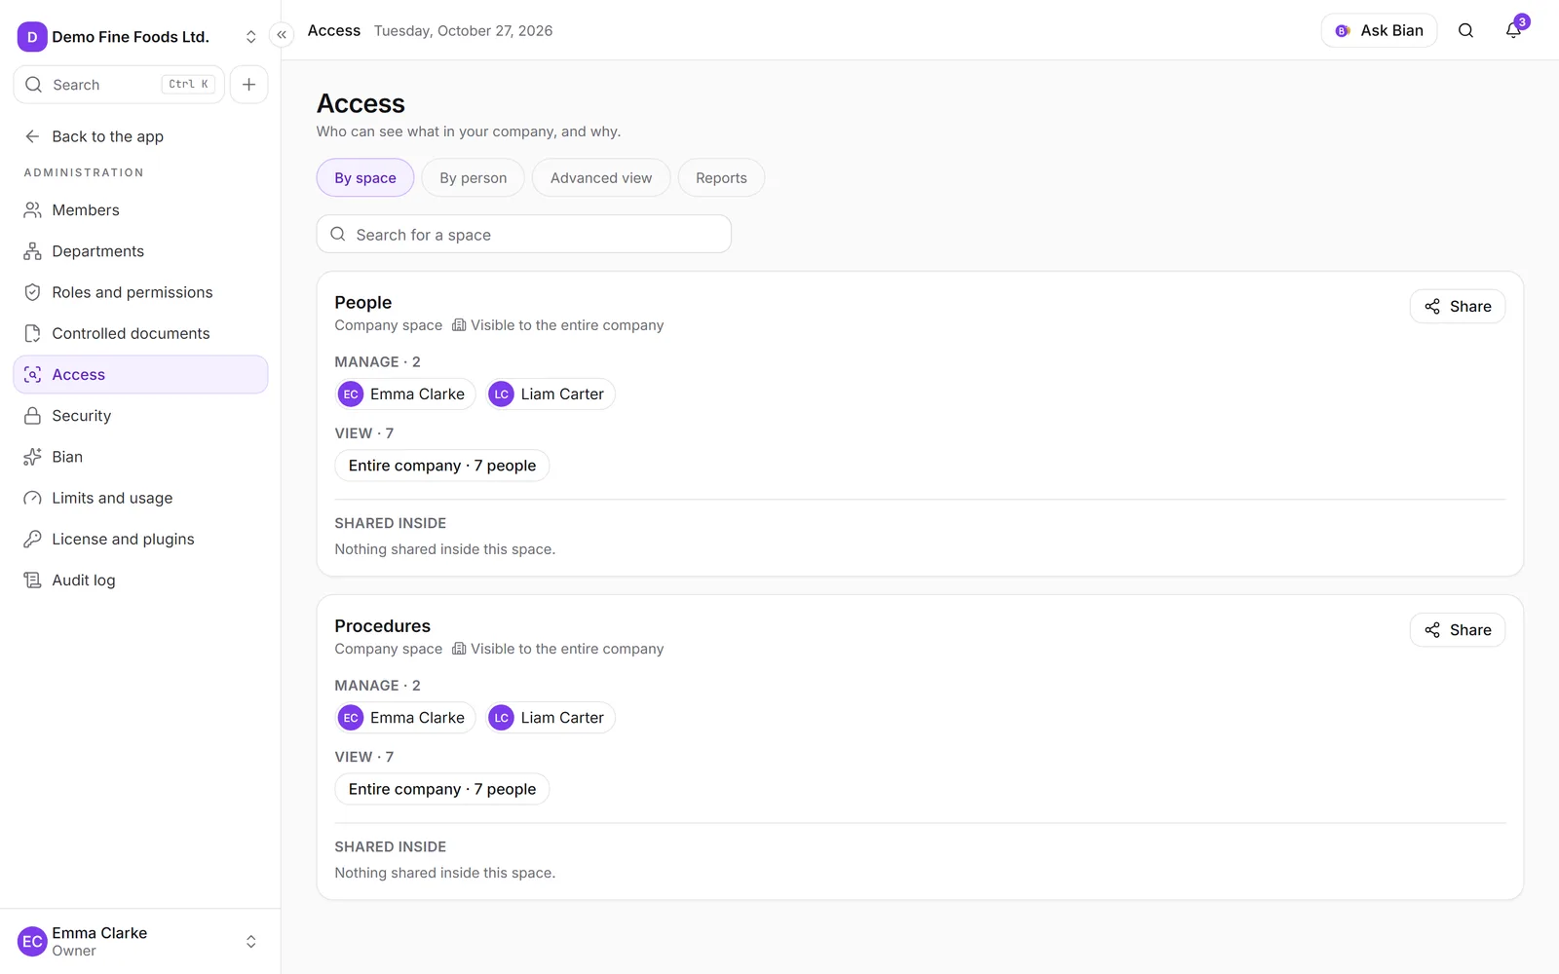Click the top-right search magnifier icon
This screenshot has width=1559, height=974.
click(1465, 30)
